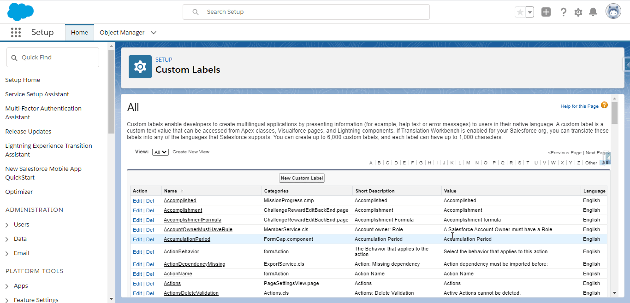Open the View dropdown set to All
Viewport: 630px width, 303px height.
point(160,152)
